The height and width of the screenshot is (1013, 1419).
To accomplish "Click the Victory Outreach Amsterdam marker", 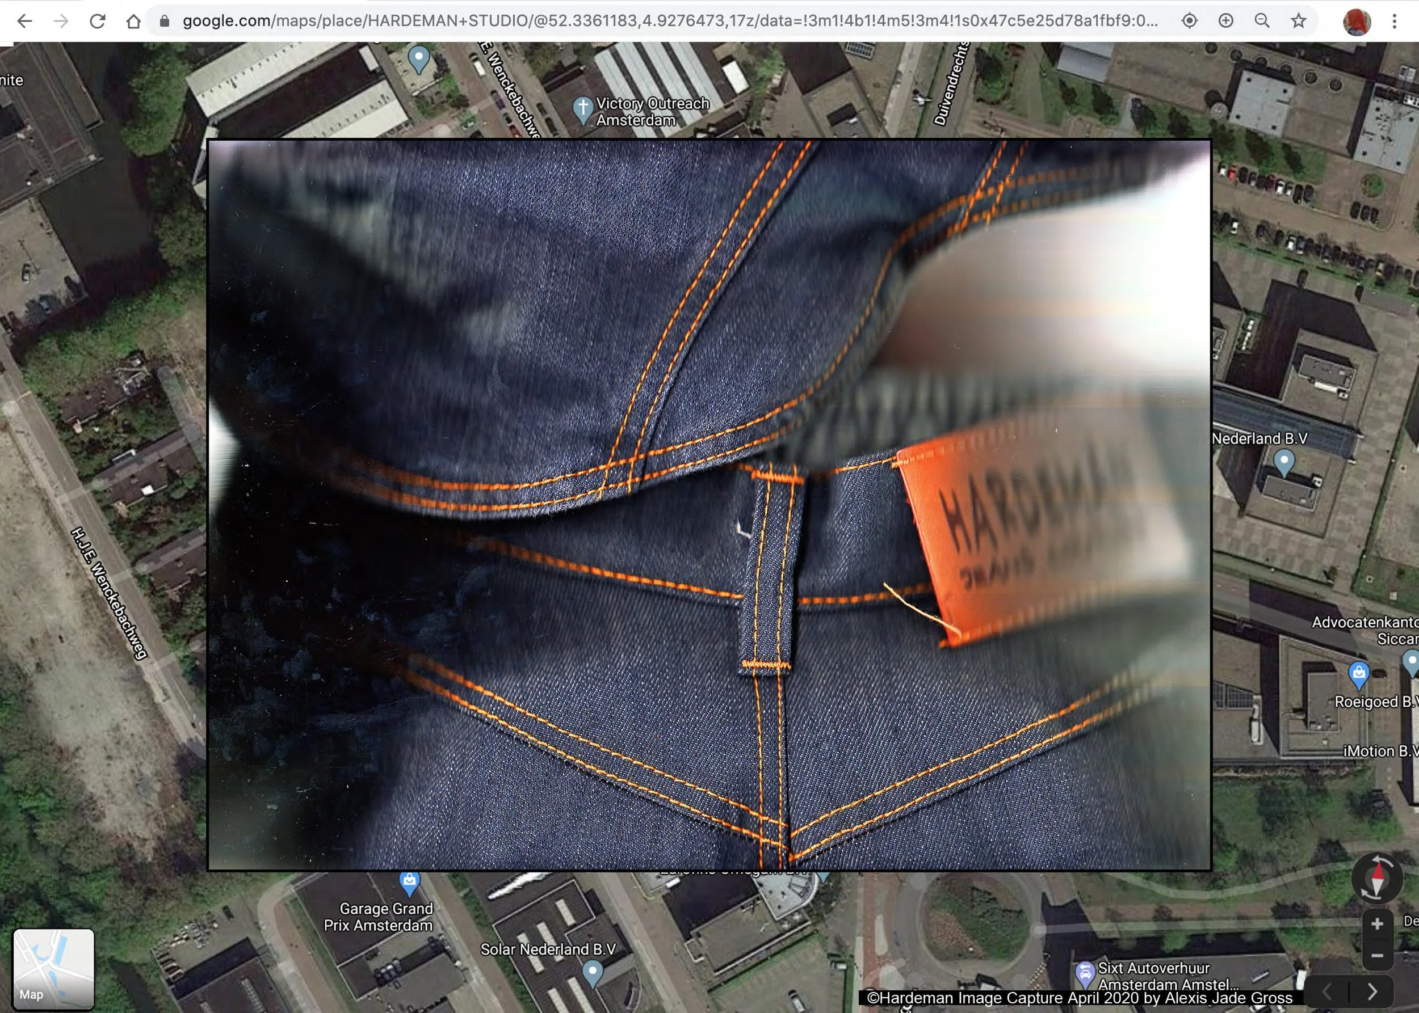I will coord(582,109).
